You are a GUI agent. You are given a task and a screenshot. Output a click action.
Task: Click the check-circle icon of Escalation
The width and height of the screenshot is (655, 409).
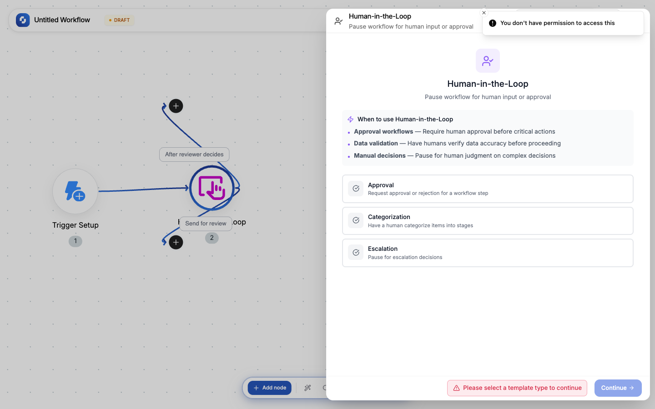click(x=356, y=252)
